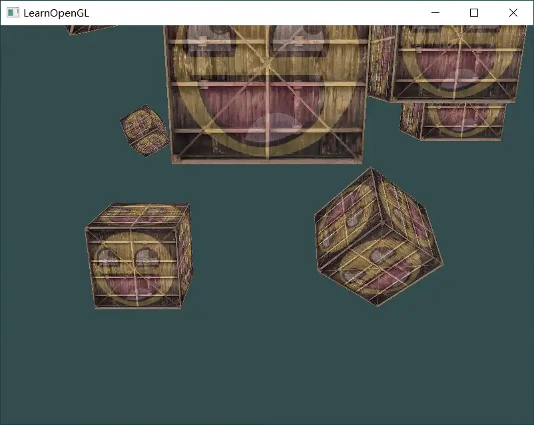Select the rotated crate at lower right
Image resolution: width=534 pixels, height=425 pixels.
coord(376,238)
